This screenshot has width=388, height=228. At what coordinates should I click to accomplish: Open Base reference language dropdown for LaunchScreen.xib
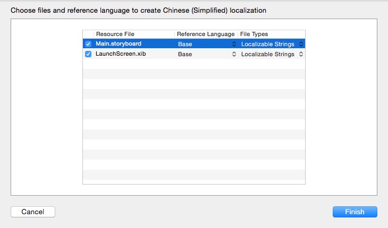click(x=206, y=54)
